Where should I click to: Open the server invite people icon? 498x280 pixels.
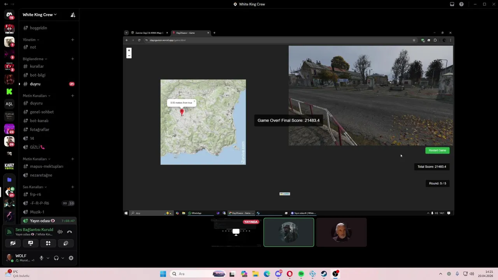(73, 15)
